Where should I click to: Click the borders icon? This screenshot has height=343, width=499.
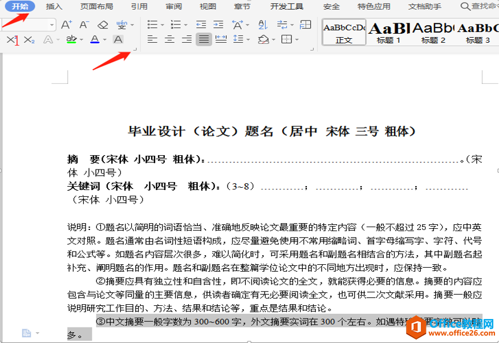287,39
